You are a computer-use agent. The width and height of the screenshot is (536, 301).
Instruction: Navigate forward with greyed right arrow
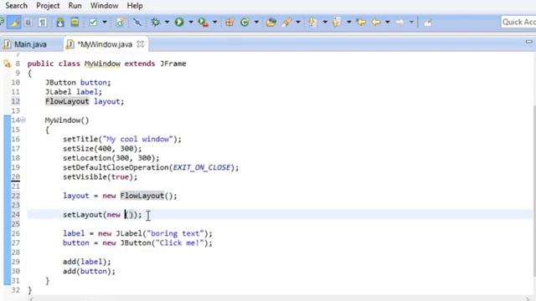pyautogui.click(x=399, y=23)
